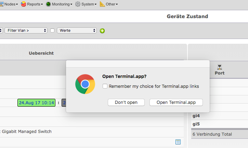Image resolution: width=248 pixels, height=148 pixels.
Task: Click the Open Terminal.app button
Action: tap(176, 103)
